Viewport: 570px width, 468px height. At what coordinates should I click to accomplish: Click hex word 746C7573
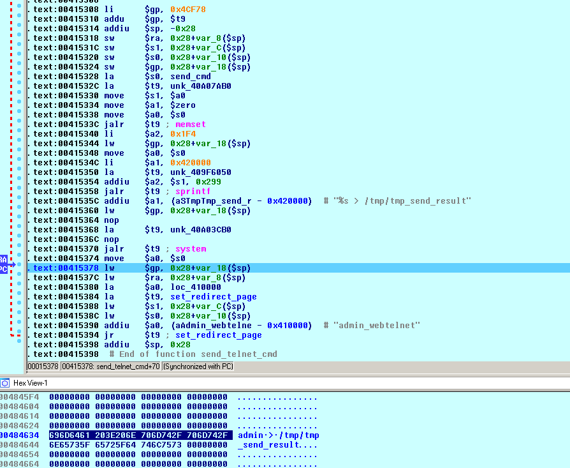161,445
